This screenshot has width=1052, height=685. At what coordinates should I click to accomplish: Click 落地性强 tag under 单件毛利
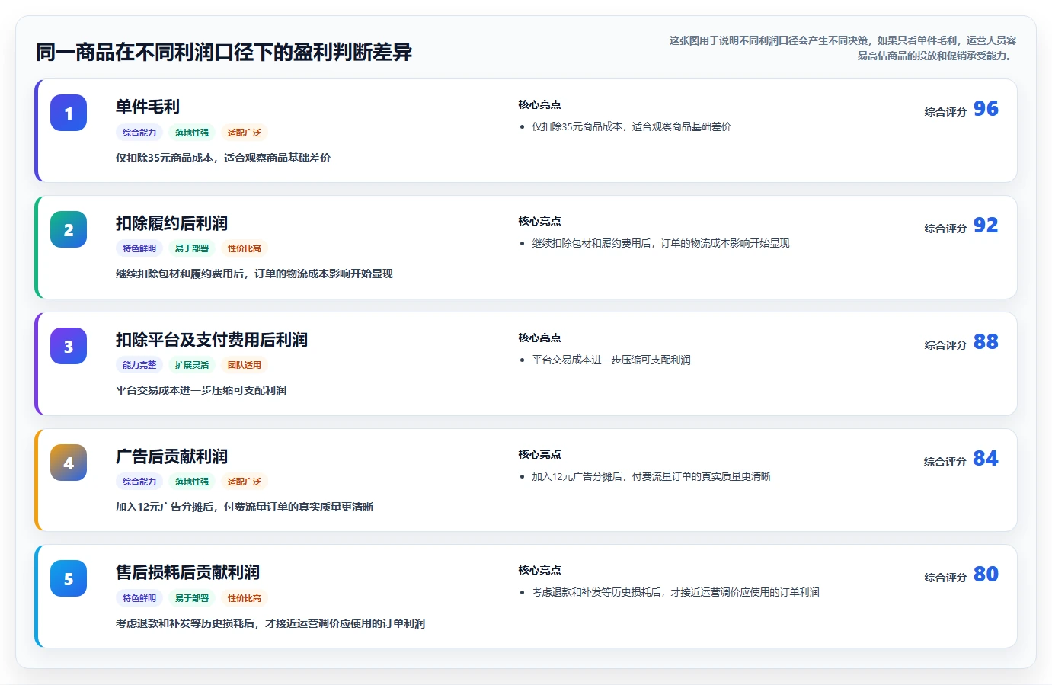coord(192,133)
